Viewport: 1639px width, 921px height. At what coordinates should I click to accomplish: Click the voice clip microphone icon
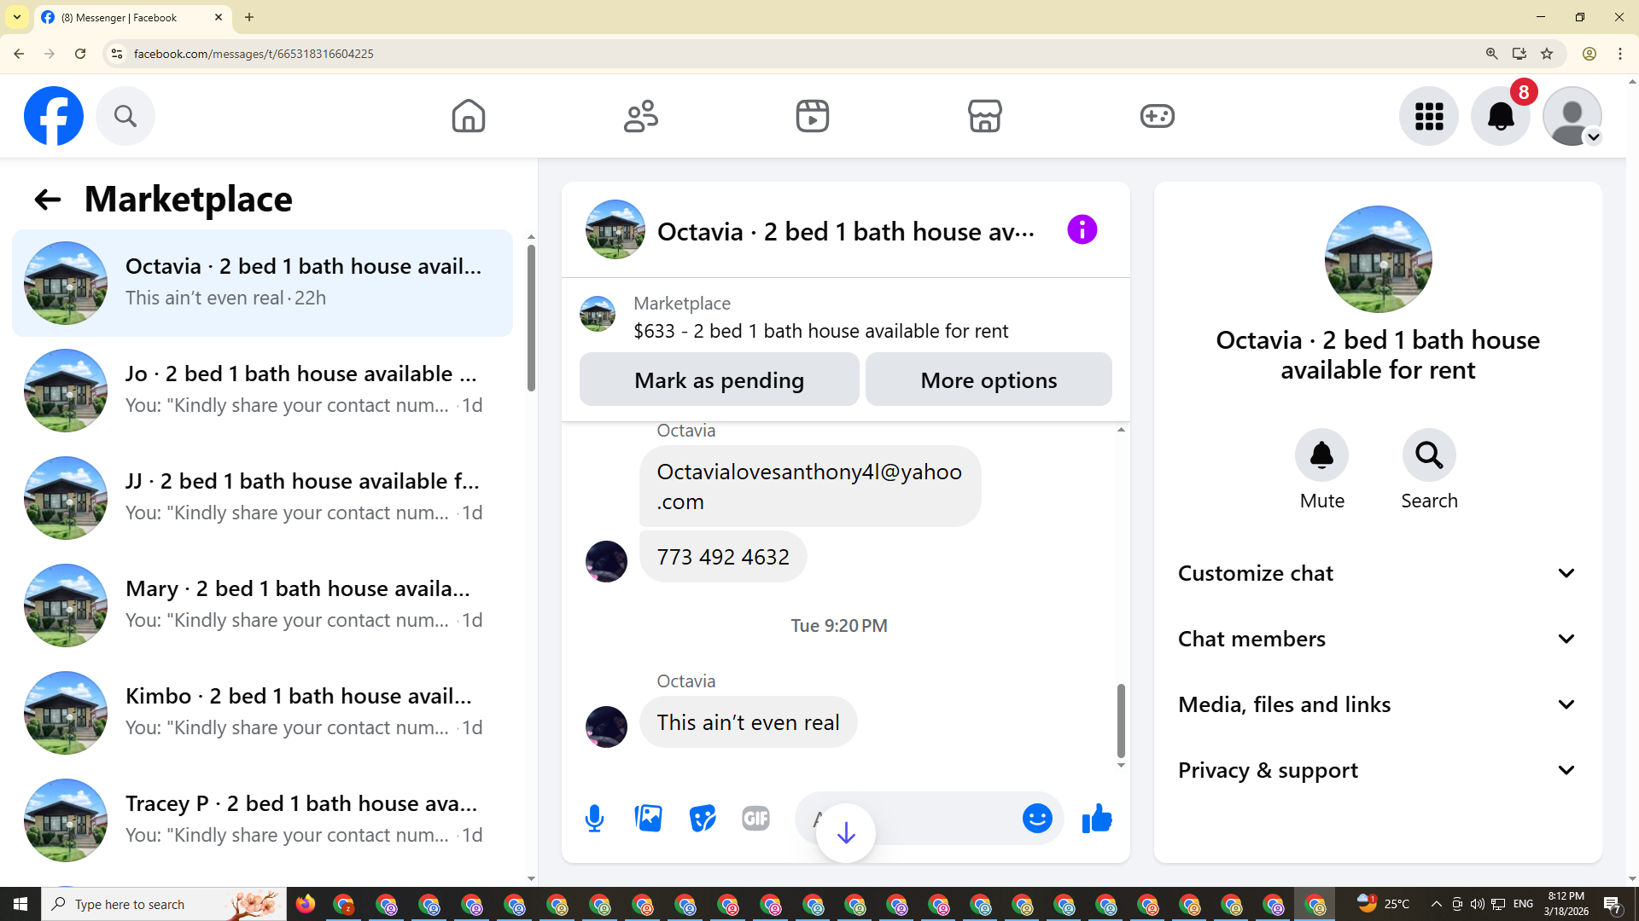click(x=594, y=819)
